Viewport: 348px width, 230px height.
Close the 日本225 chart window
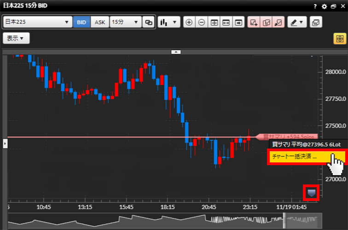pyautogui.click(x=343, y=6)
